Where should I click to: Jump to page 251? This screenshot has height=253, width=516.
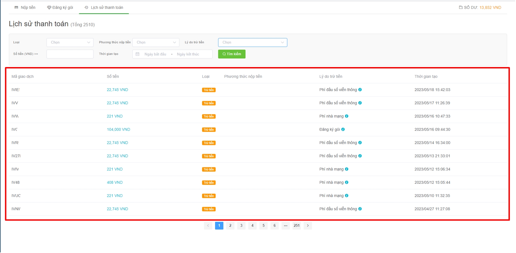point(296,226)
